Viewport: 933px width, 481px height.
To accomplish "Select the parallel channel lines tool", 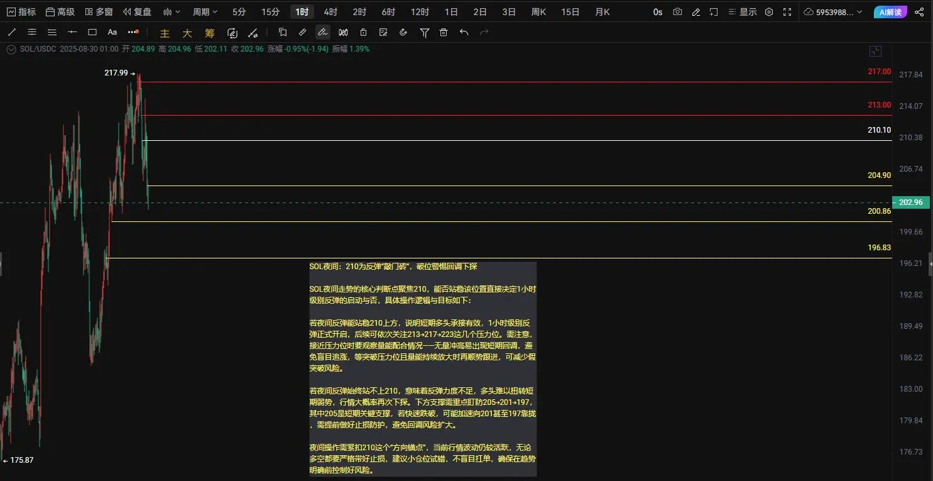I will coord(32,32).
